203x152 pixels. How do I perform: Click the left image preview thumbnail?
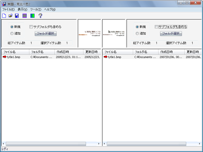90,33
